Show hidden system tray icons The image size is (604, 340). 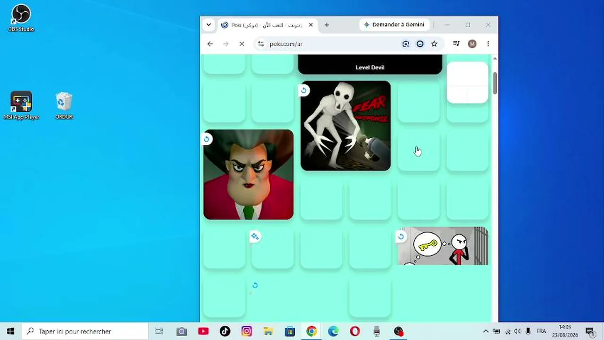[x=485, y=331]
